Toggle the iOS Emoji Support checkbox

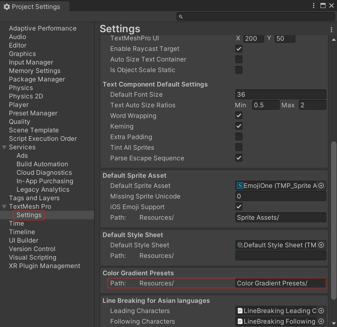click(239, 207)
